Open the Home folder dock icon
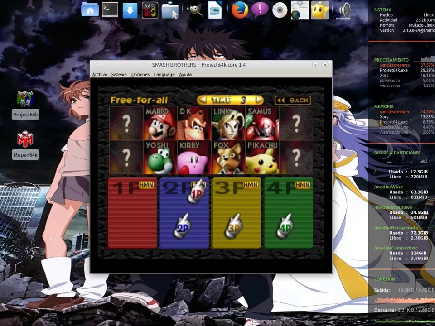 (x=90, y=10)
